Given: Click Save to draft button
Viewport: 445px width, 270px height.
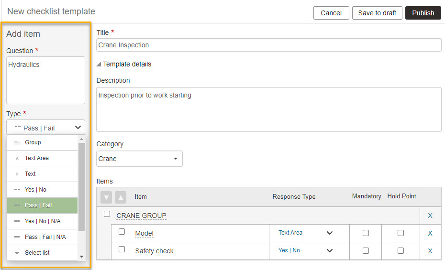Looking at the screenshot, I should tap(377, 13).
